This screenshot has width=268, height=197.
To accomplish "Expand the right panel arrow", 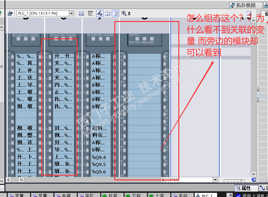I will pyautogui.click(x=258, y=102).
